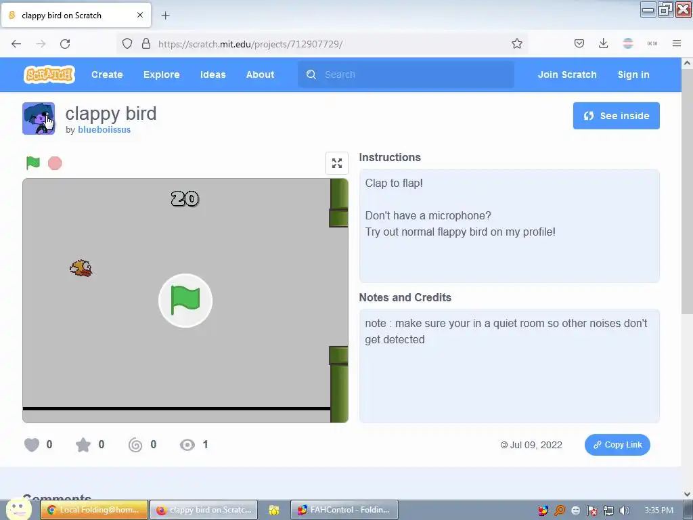Click the views eye icon
Viewport: 693px width, 520px height.
coord(187,445)
